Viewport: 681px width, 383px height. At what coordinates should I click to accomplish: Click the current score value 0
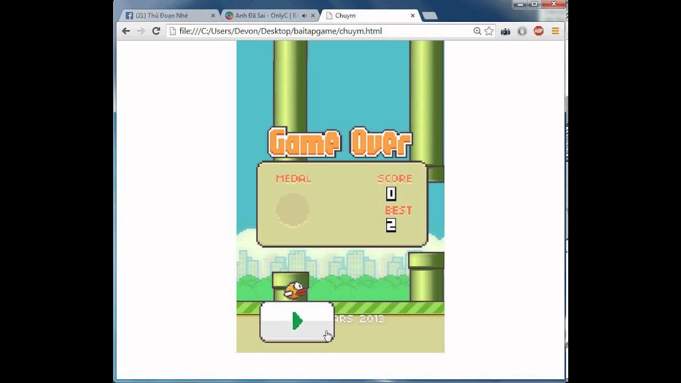pyautogui.click(x=391, y=194)
